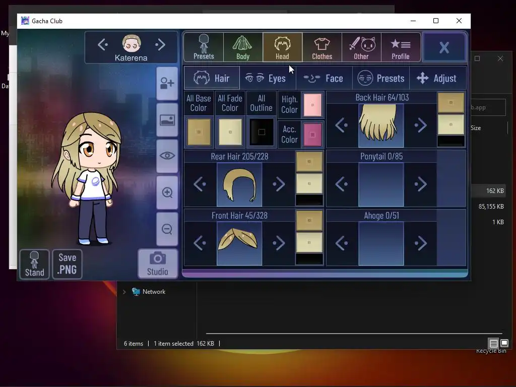Open Front Hair base color swatch

[x=309, y=221]
